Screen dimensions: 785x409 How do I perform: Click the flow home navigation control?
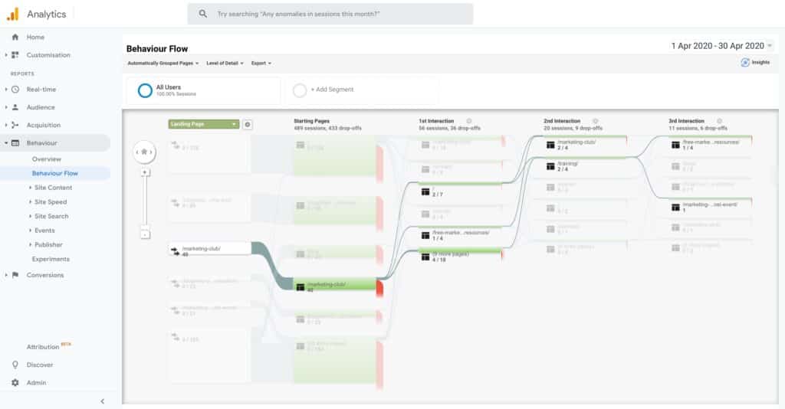(144, 152)
